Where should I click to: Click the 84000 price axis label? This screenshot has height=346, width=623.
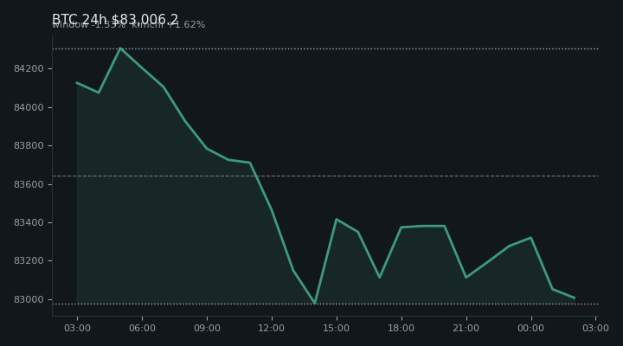(x=29, y=107)
